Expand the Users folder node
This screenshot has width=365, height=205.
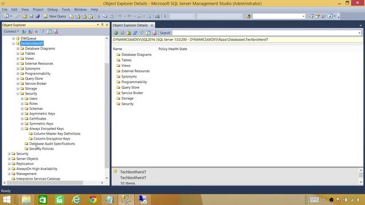[22, 99]
